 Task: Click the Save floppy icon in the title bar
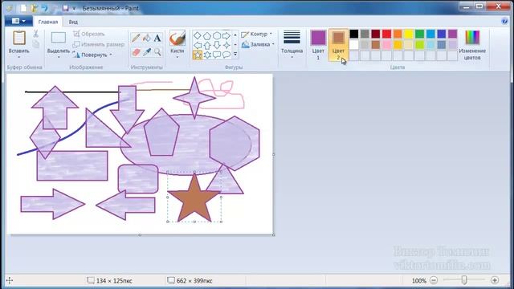pyautogui.click(x=66, y=8)
